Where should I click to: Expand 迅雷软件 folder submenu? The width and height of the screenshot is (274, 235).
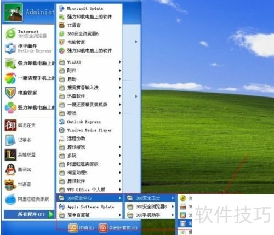[x=89, y=96]
